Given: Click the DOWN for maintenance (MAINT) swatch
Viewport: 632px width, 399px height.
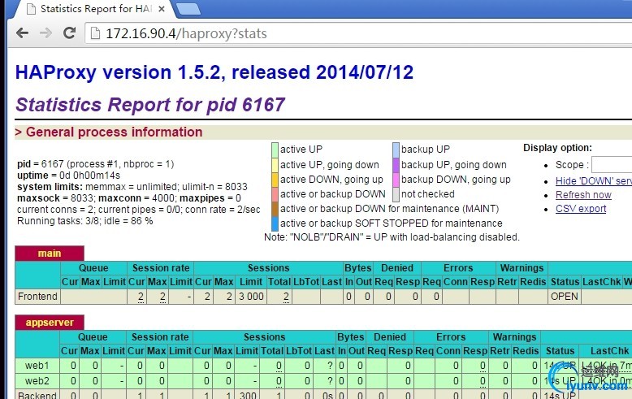Looking at the screenshot, I should pos(275,209).
